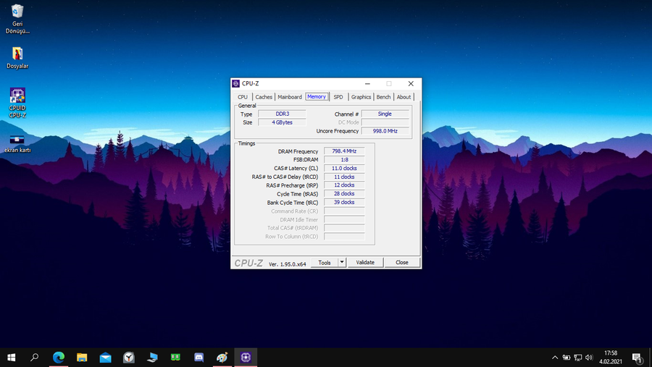Select the Memory tab
This screenshot has width=652, height=367.
[x=317, y=96]
